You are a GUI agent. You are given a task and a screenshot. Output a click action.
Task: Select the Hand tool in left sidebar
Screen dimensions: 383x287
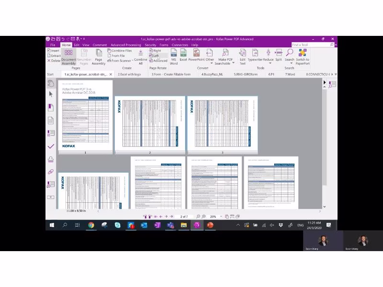tap(51, 83)
